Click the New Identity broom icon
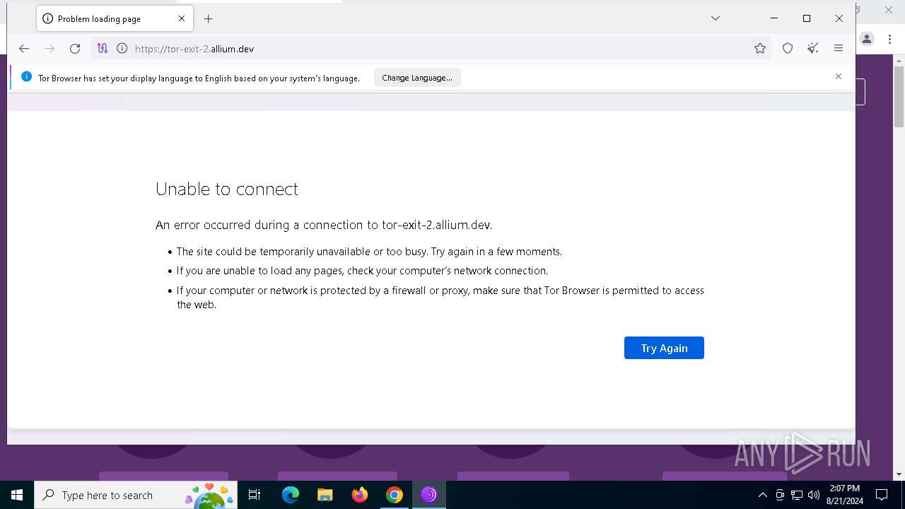This screenshot has width=905, height=509. 813,49
